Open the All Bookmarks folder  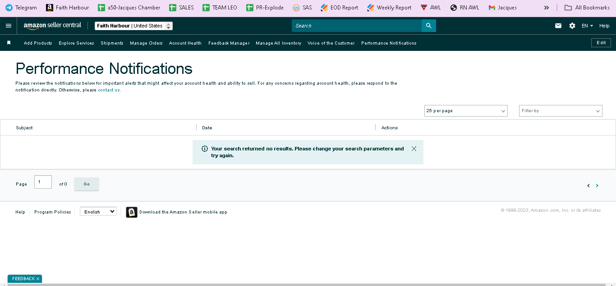(x=587, y=8)
